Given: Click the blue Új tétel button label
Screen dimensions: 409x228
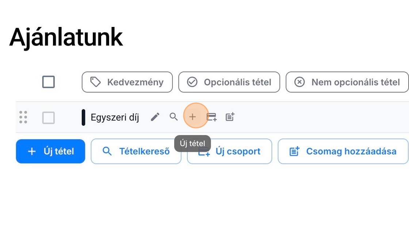Looking at the screenshot, I should point(59,152).
